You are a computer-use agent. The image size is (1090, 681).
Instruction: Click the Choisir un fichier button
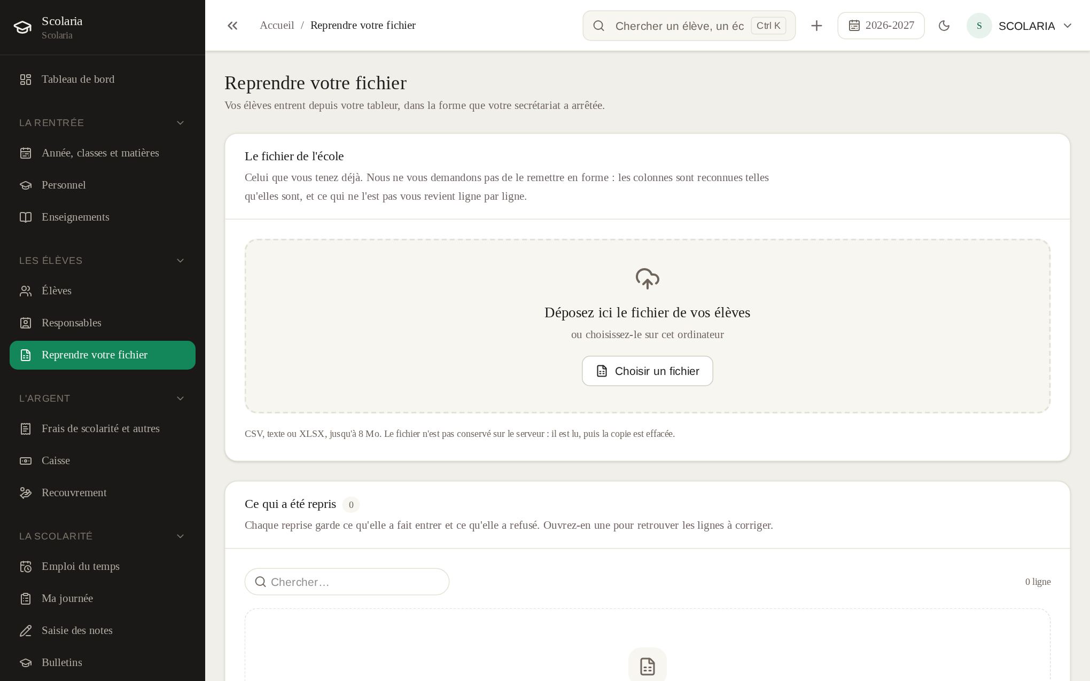[x=648, y=371]
